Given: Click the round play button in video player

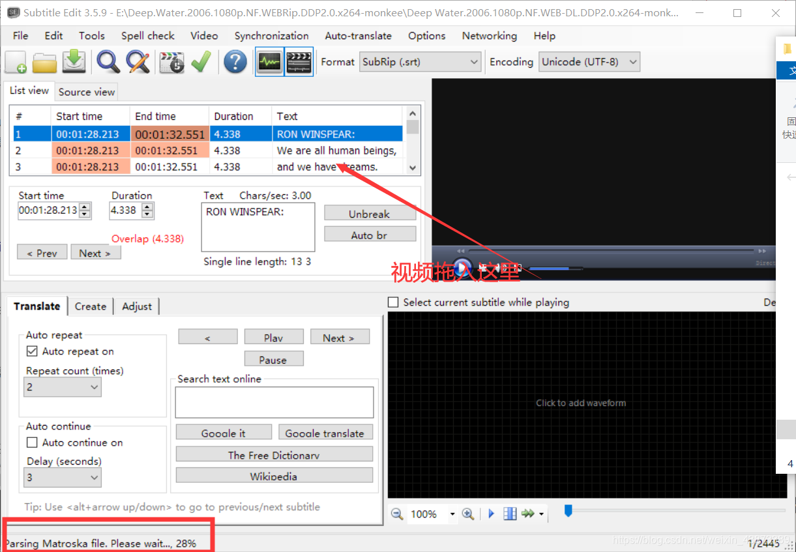Looking at the screenshot, I should pos(462,268).
